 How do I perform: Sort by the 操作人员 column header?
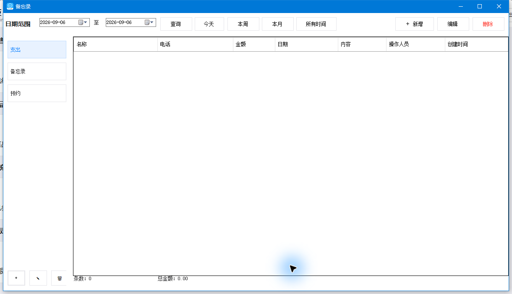click(415, 44)
